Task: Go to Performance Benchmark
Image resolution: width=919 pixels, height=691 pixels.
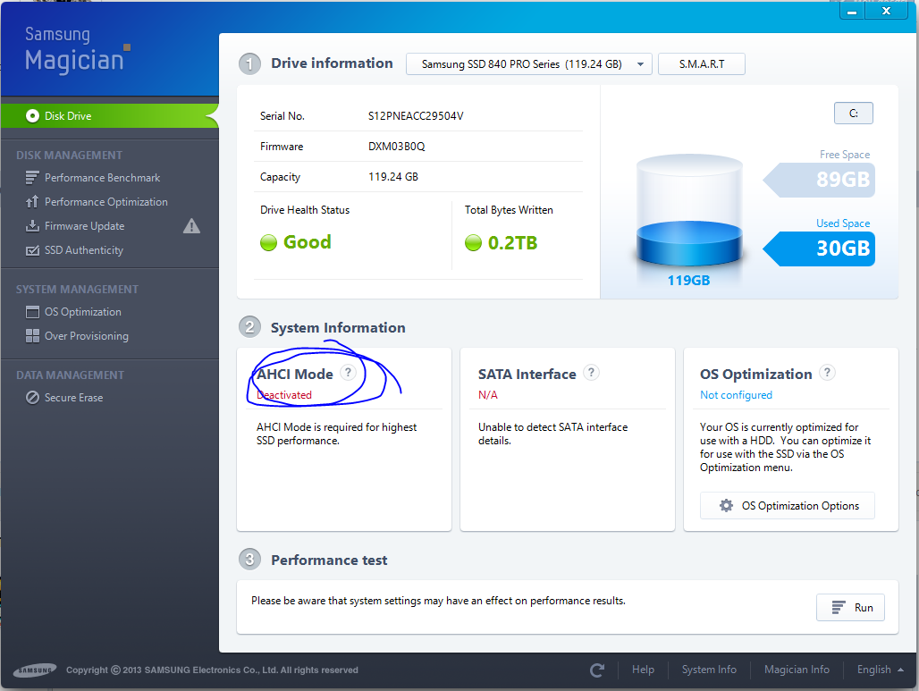Action: [x=102, y=178]
